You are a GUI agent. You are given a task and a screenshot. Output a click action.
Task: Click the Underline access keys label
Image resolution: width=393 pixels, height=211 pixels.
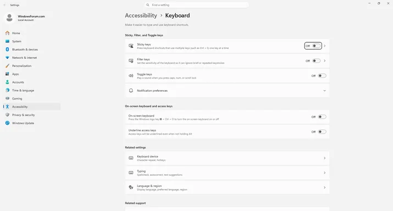142,130
